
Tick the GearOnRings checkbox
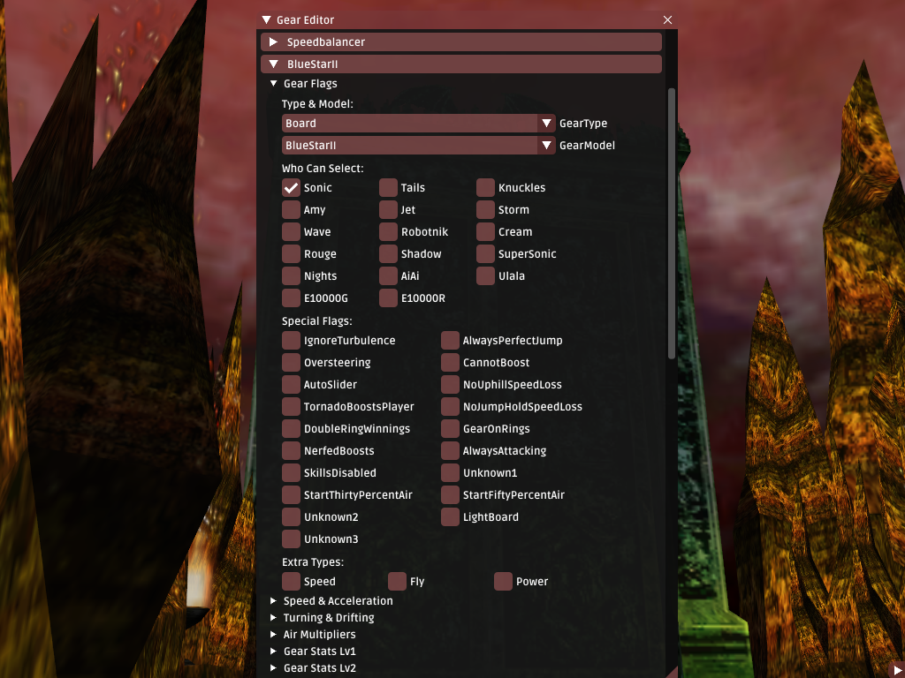[450, 429]
